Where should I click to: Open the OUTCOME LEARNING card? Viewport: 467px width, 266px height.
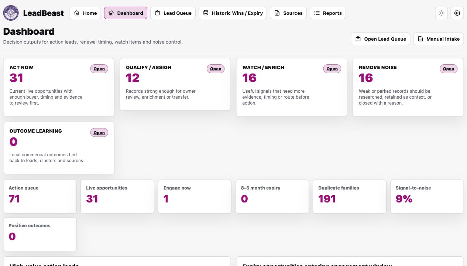pos(99,133)
